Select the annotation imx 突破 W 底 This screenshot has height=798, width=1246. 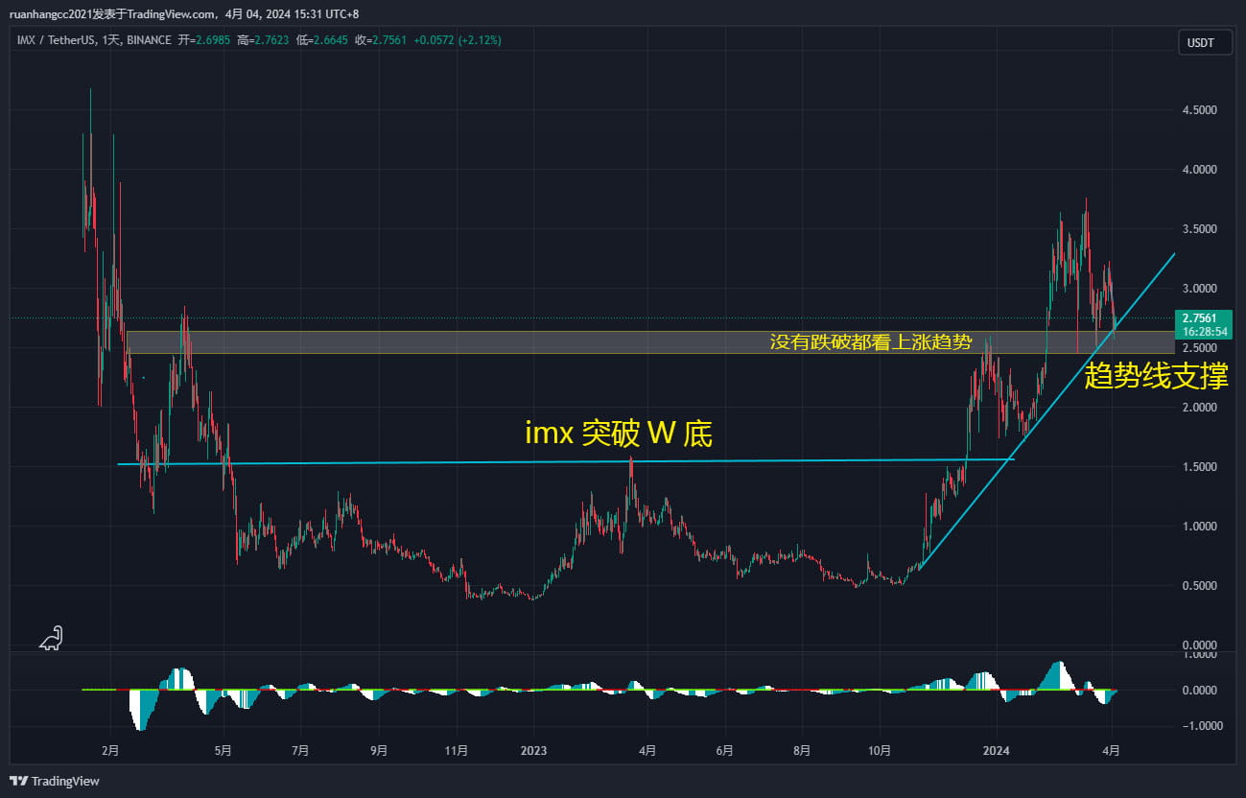(x=618, y=434)
